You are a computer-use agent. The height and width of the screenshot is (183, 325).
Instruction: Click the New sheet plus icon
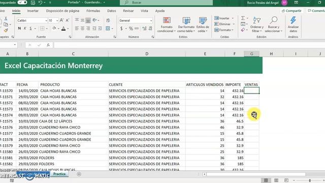pyautogui.click(x=79, y=174)
